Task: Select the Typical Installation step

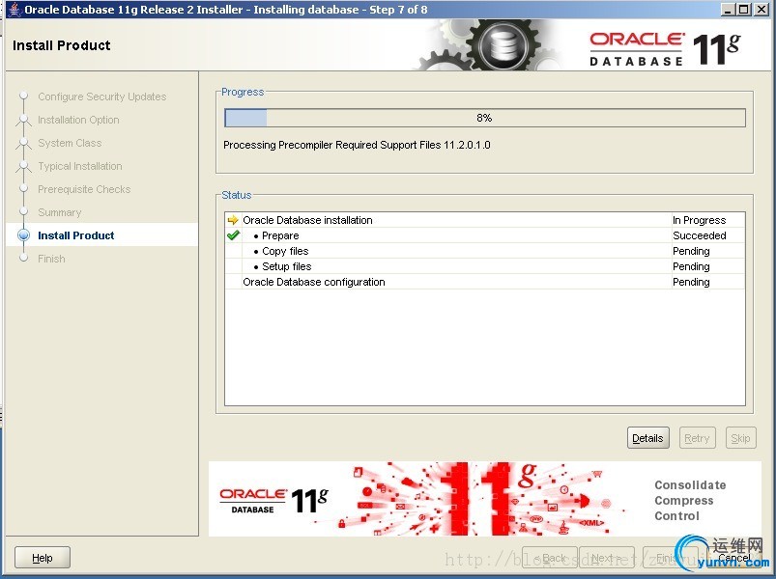Action: click(79, 166)
